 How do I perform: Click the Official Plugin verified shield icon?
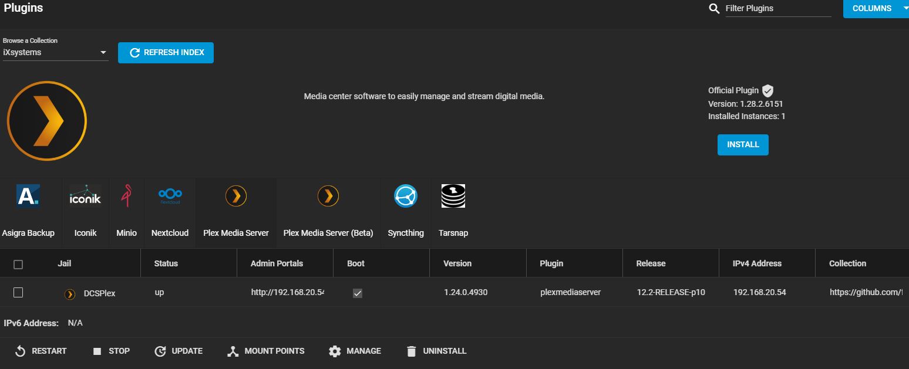[767, 90]
